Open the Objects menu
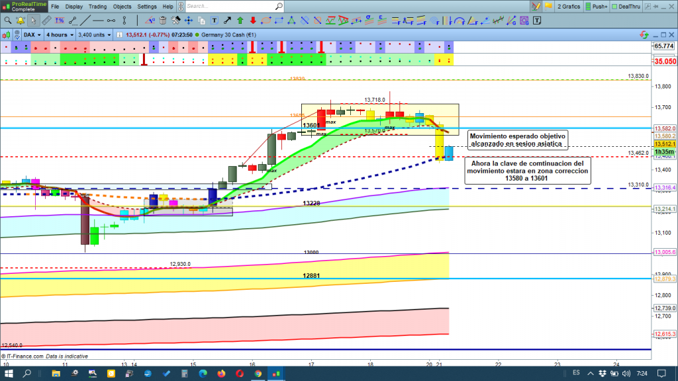 click(x=122, y=7)
